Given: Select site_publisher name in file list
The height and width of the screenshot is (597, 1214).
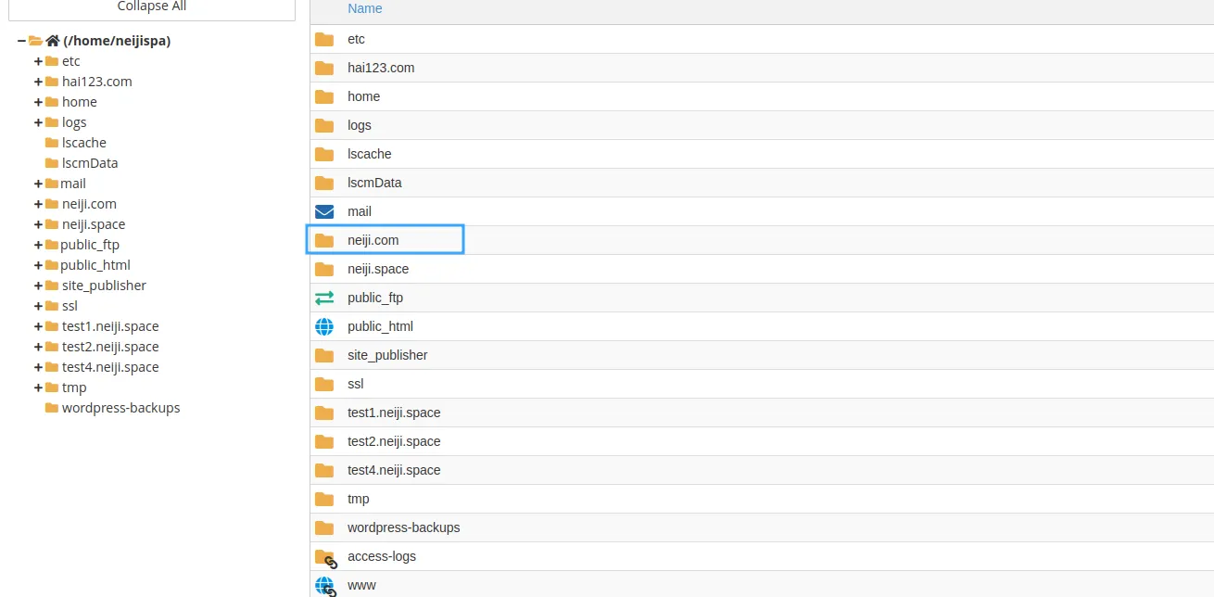Looking at the screenshot, I should point(387,355).
